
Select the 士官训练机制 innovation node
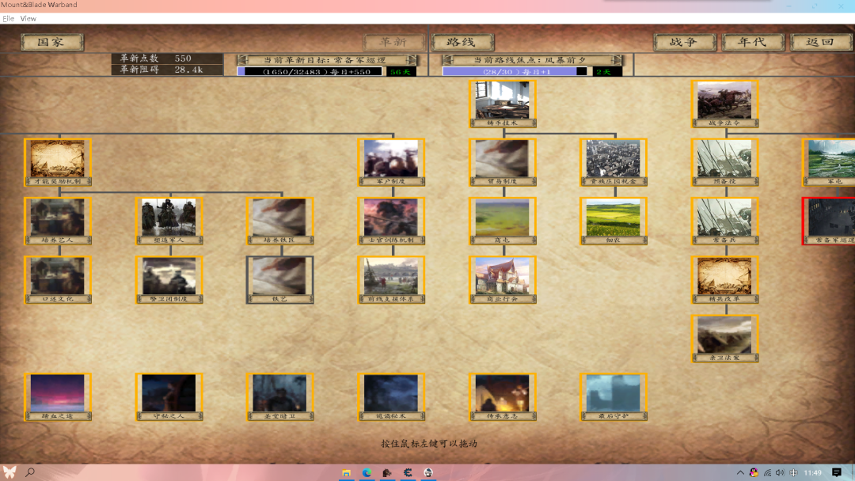click(x=391, y=222)
